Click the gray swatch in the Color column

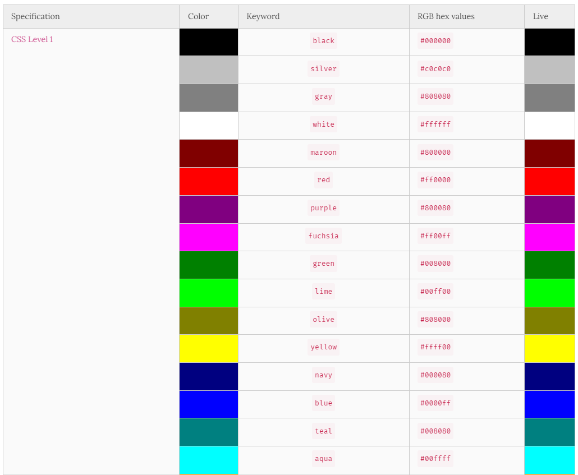point(209,98)
